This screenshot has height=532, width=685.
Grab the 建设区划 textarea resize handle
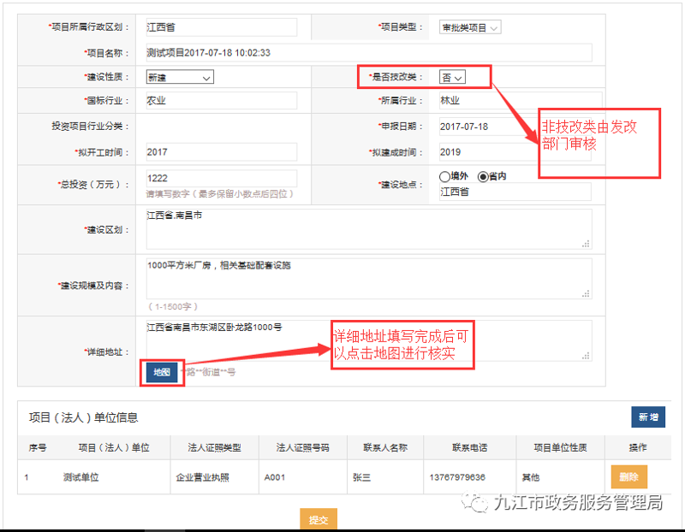tap(587, 244)
